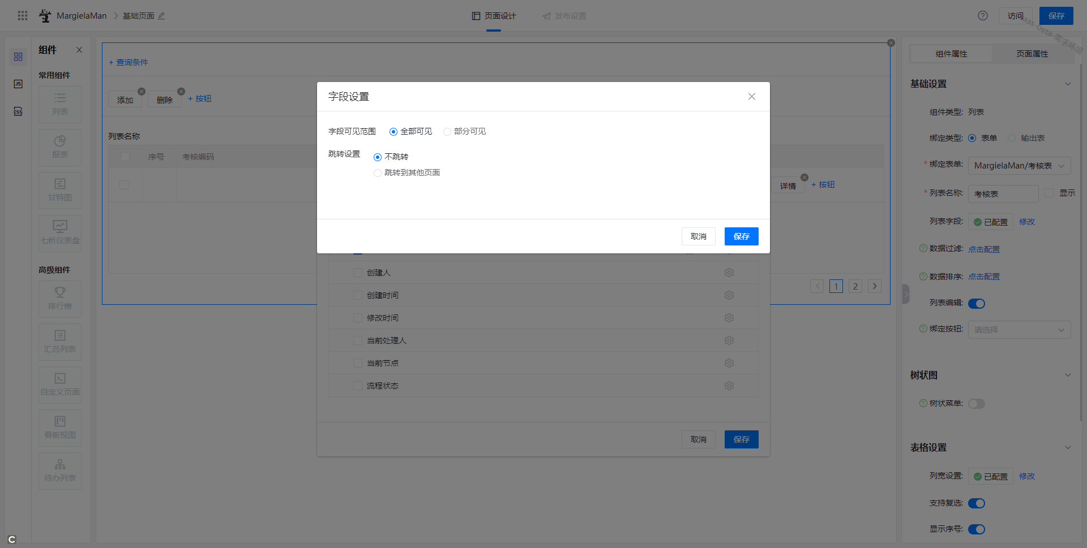Open settings gear for 创建时间 field

(x=729, y=295)
